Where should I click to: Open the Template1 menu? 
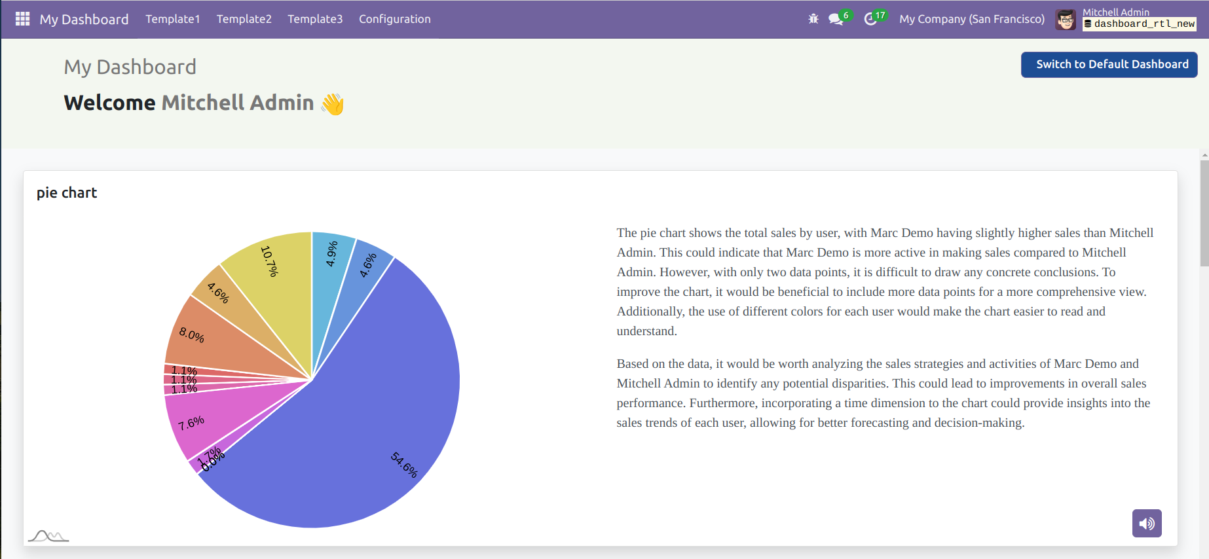click(x=172, y=19)
